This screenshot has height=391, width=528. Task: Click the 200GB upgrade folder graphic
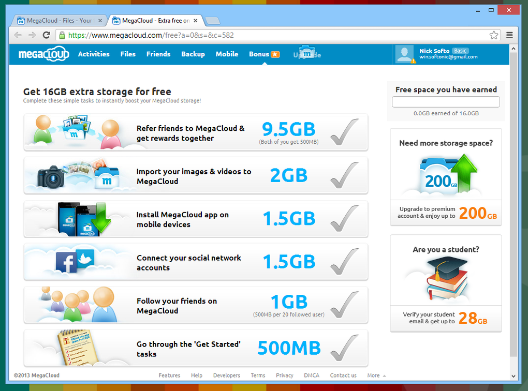click(447, 174)
